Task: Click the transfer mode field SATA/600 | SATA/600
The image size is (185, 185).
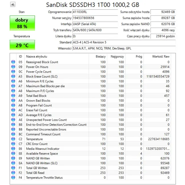Action: tap(95, 30)
